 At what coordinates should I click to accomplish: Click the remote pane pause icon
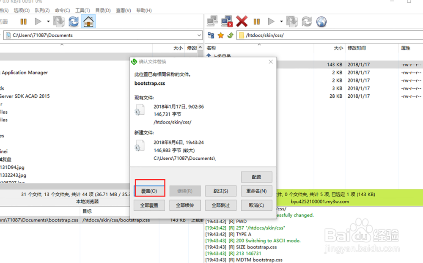click(257, 22)
